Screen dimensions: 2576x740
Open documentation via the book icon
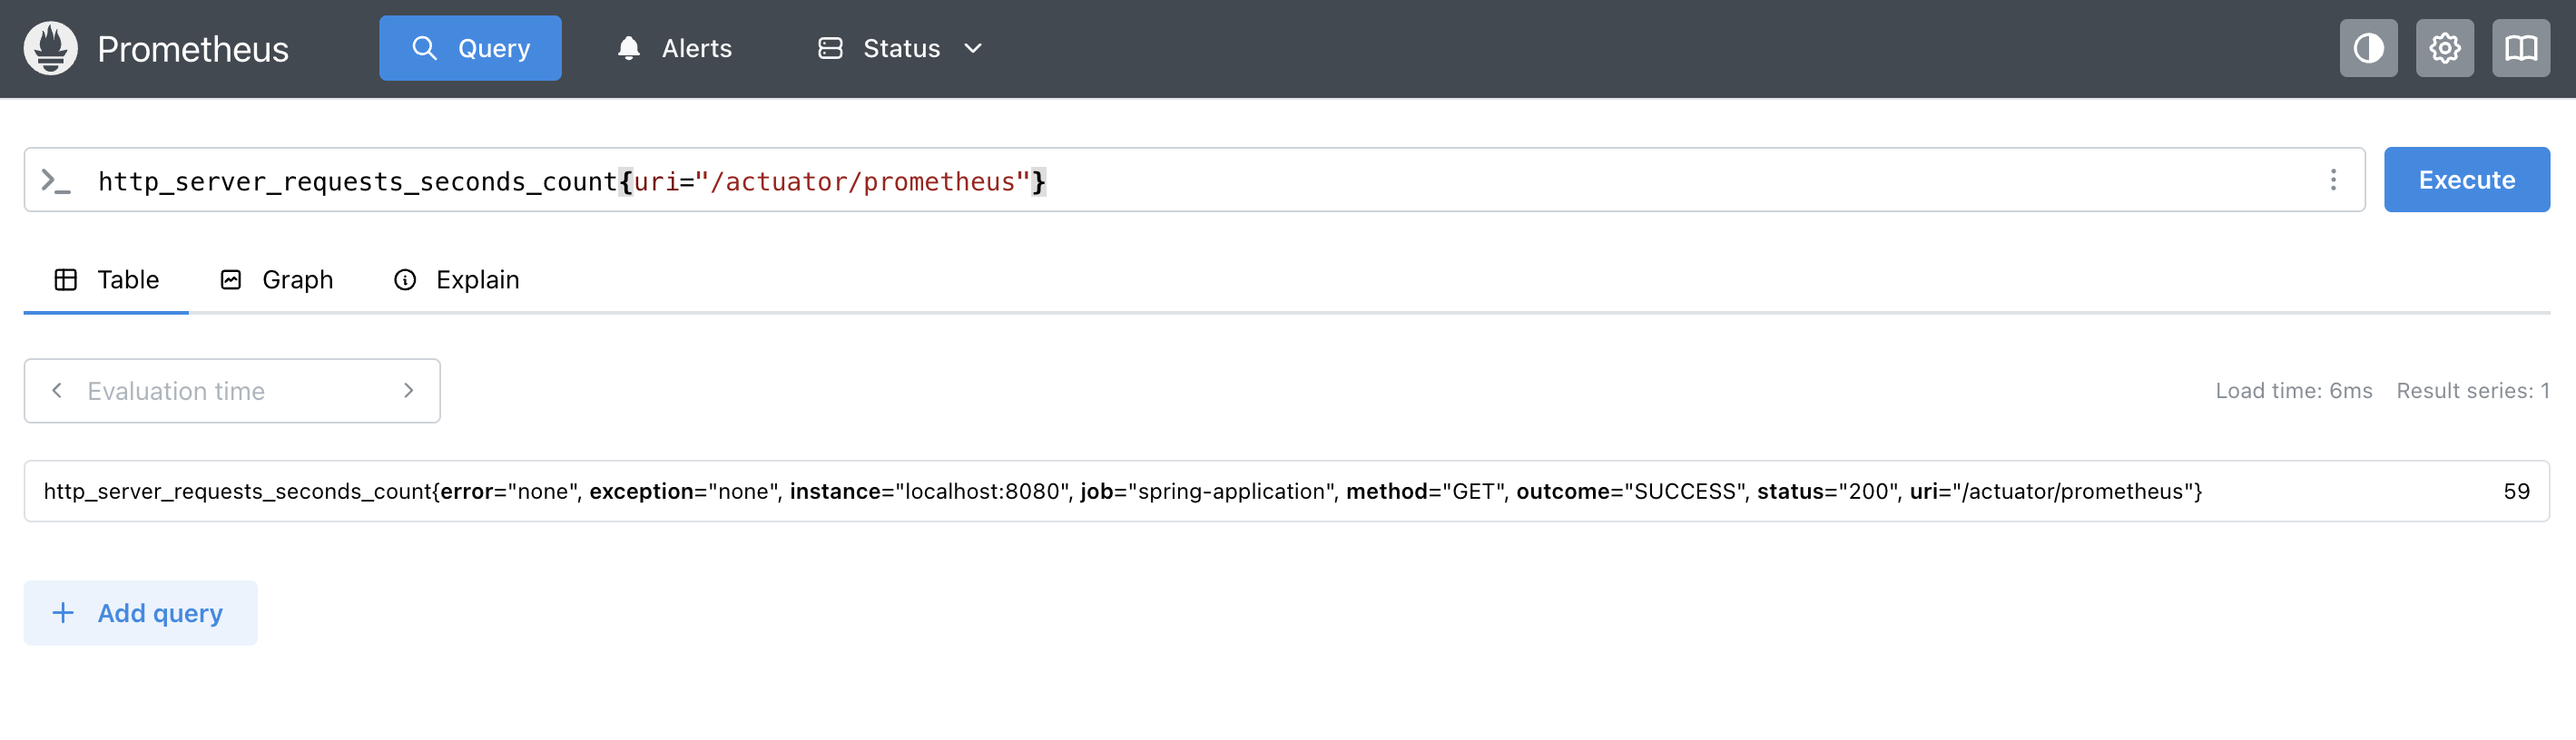(x=2520, y=48)
